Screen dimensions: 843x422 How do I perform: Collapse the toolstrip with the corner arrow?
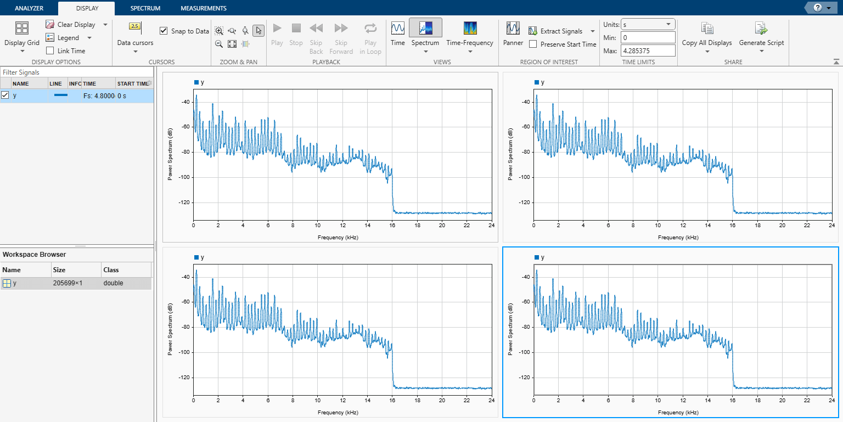(836, 61)
